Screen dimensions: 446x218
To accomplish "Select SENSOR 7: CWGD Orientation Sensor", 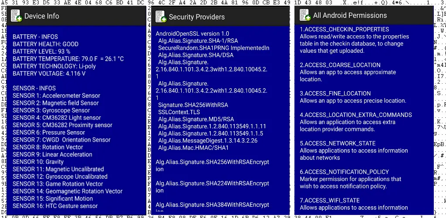I will [61, 140].
